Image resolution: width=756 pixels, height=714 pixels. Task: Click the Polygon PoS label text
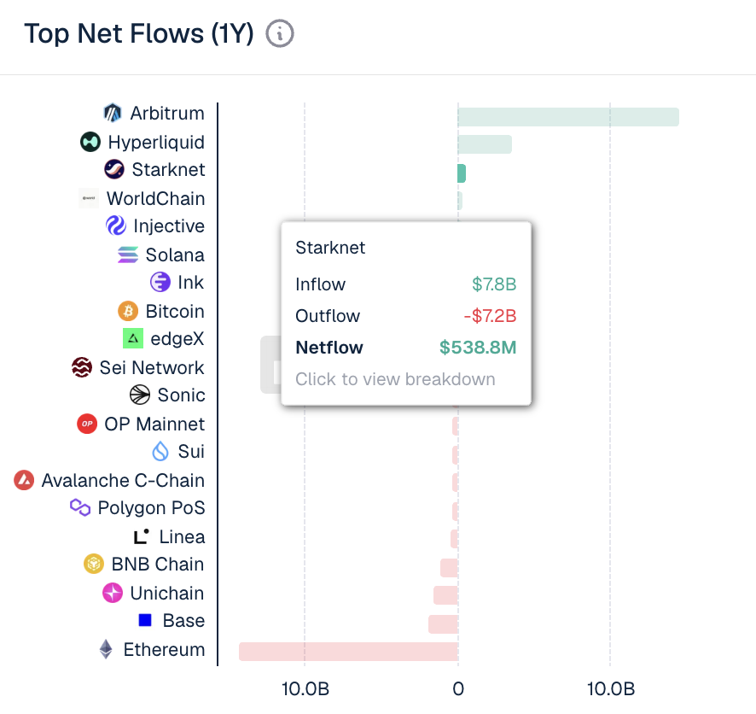[x=151, y=508]
